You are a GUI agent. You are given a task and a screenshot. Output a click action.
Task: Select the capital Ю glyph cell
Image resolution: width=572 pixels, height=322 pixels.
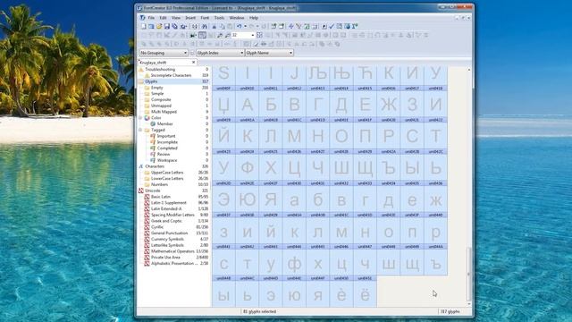click(x=248, y=199)
